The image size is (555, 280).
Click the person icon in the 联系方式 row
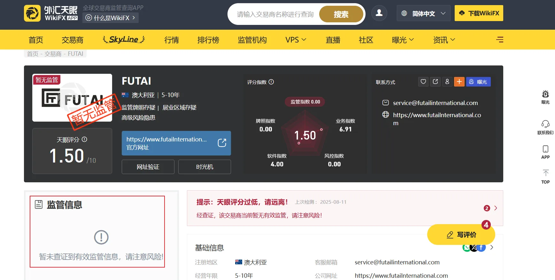447,82
